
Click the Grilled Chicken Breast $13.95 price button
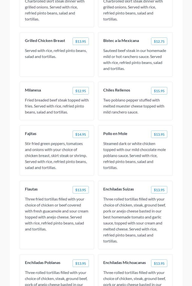click(x=81, y=41)
